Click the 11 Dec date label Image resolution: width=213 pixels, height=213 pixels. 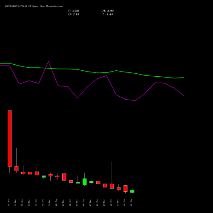tap(63, 203)
